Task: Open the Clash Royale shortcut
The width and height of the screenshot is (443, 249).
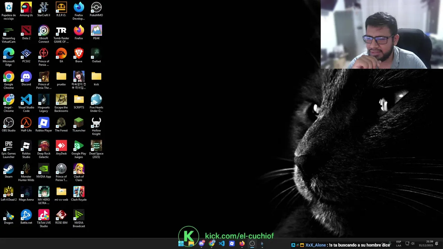Action: click(x=79, y=194)
